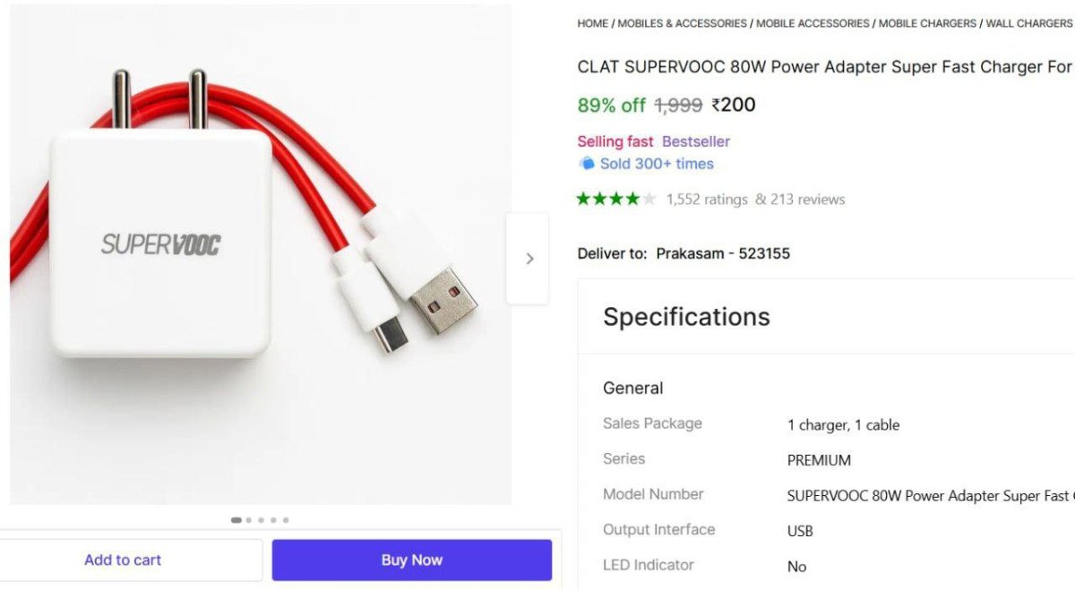Select the first active carousel indicator
Viewport: 1075px width, 589px height.
(x=236, y=520)
